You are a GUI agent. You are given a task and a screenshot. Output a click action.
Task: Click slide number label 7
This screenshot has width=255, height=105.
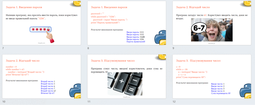click(3, 48)
